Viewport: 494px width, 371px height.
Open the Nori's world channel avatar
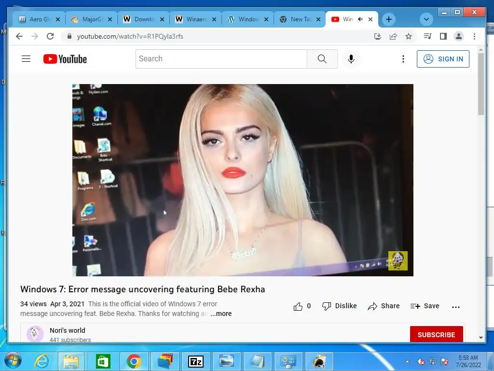(35, 334)
